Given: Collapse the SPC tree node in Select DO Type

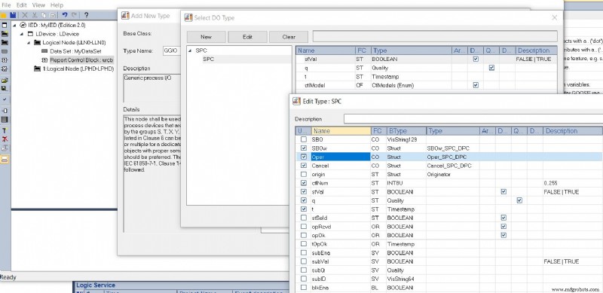Looking at the screenshot, I should tap(190, 50).
